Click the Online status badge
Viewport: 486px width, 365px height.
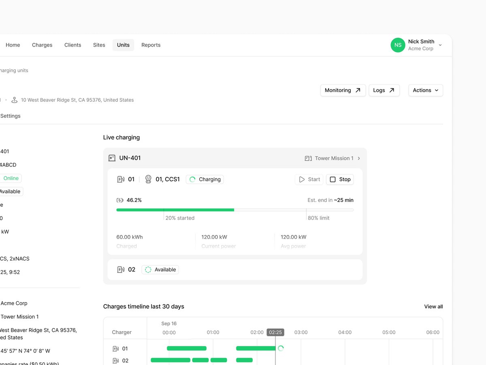11,178
